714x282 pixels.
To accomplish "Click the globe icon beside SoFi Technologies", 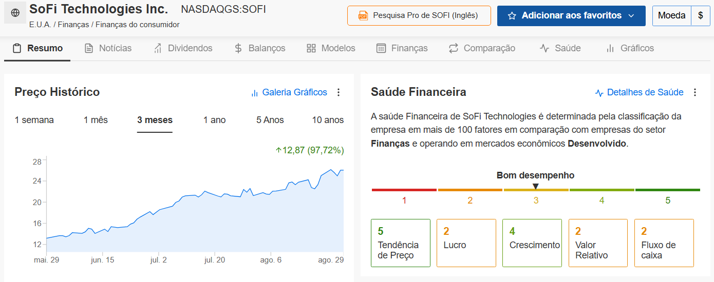I will (15, 13).
